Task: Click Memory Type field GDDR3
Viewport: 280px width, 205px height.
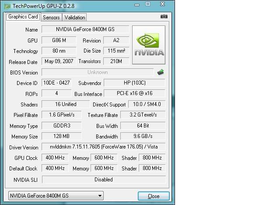Action: [62, 126]
